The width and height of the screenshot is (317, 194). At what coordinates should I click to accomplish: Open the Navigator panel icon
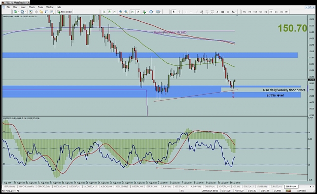(x=41, y=12)
